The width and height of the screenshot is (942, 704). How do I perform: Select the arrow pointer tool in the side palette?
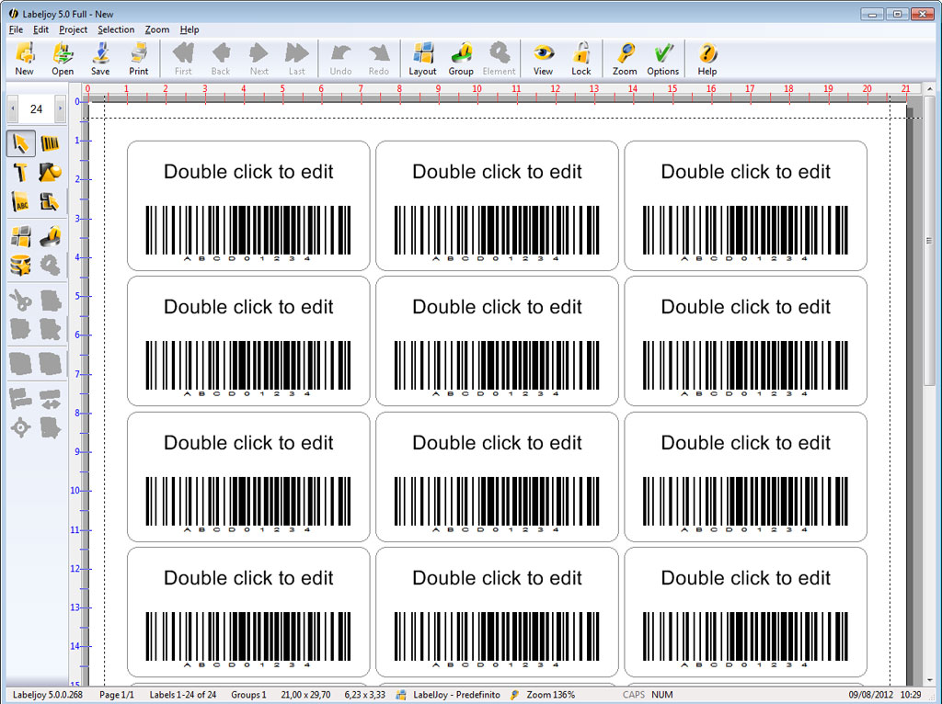[x=20, y=144]
